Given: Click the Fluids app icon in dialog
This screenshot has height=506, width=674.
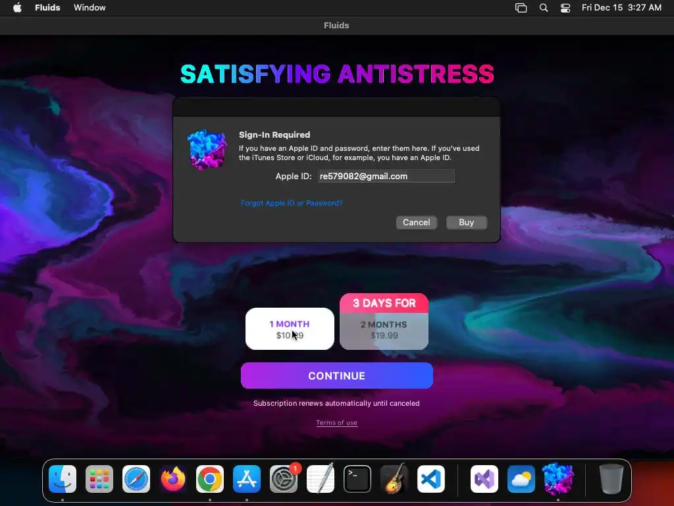Looking at the screenshot, I should click(207, 150).
